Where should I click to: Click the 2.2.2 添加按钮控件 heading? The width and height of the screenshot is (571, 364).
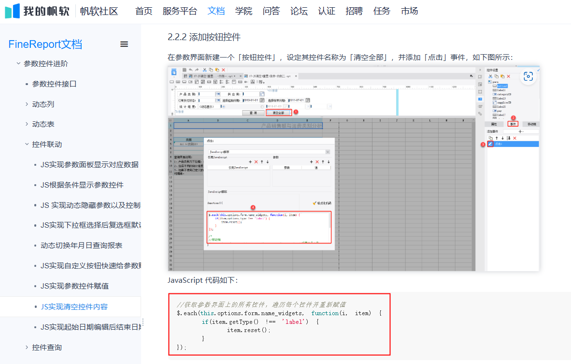coord(204,37)
